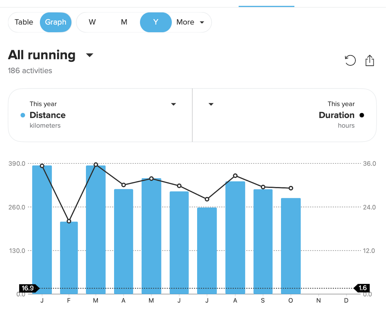Click the blue Distance legend dot

point(23,115)
